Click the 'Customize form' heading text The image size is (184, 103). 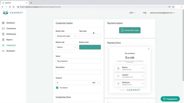point(63,97)
